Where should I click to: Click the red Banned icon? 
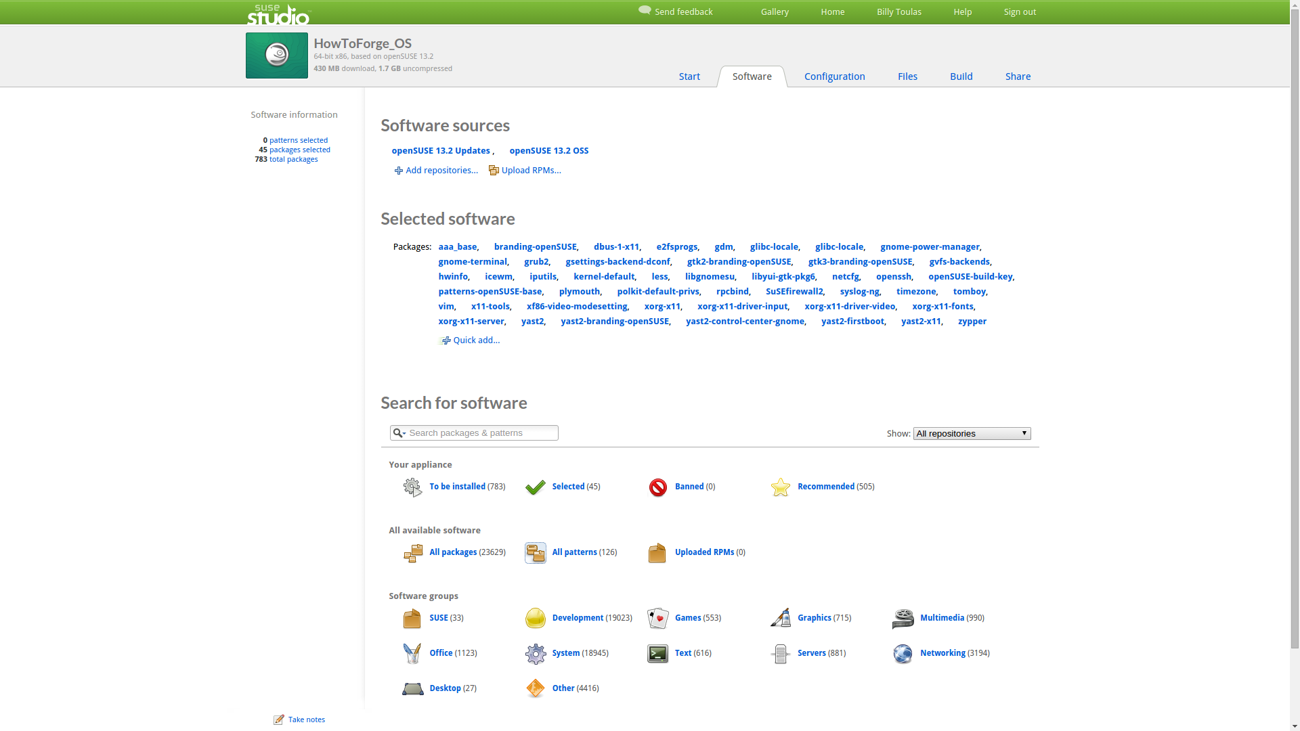pyautogui.click(x=658, y=487)
